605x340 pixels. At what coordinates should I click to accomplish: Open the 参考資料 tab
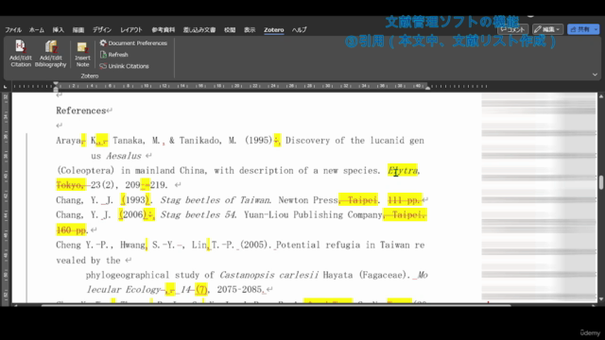164,29
